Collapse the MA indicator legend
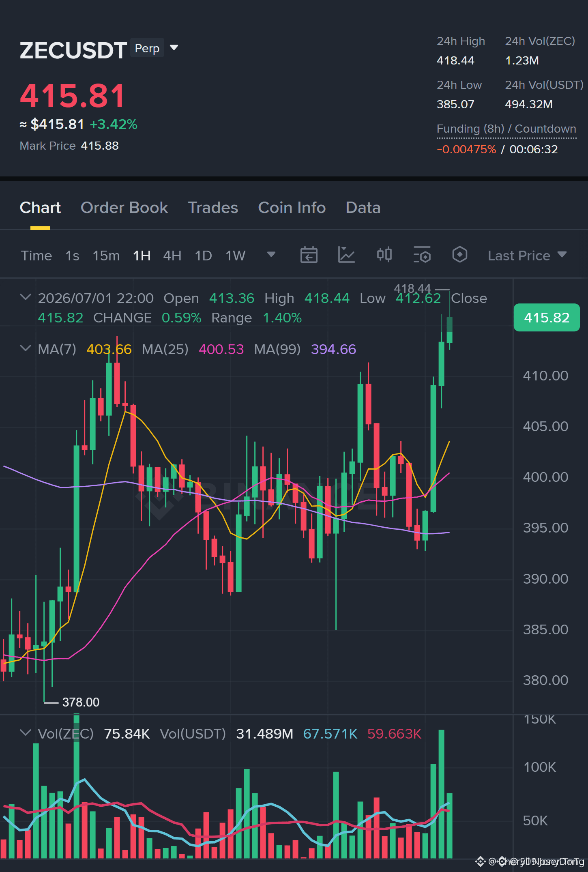Image resolution: width=588 pixels, height=872 pixels. [x=26, y=348]
